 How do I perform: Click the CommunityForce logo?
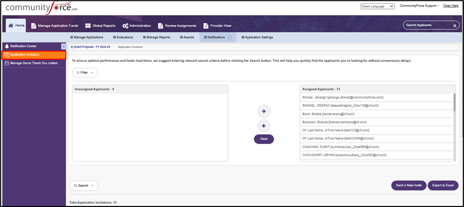click(x=41, y=7)
